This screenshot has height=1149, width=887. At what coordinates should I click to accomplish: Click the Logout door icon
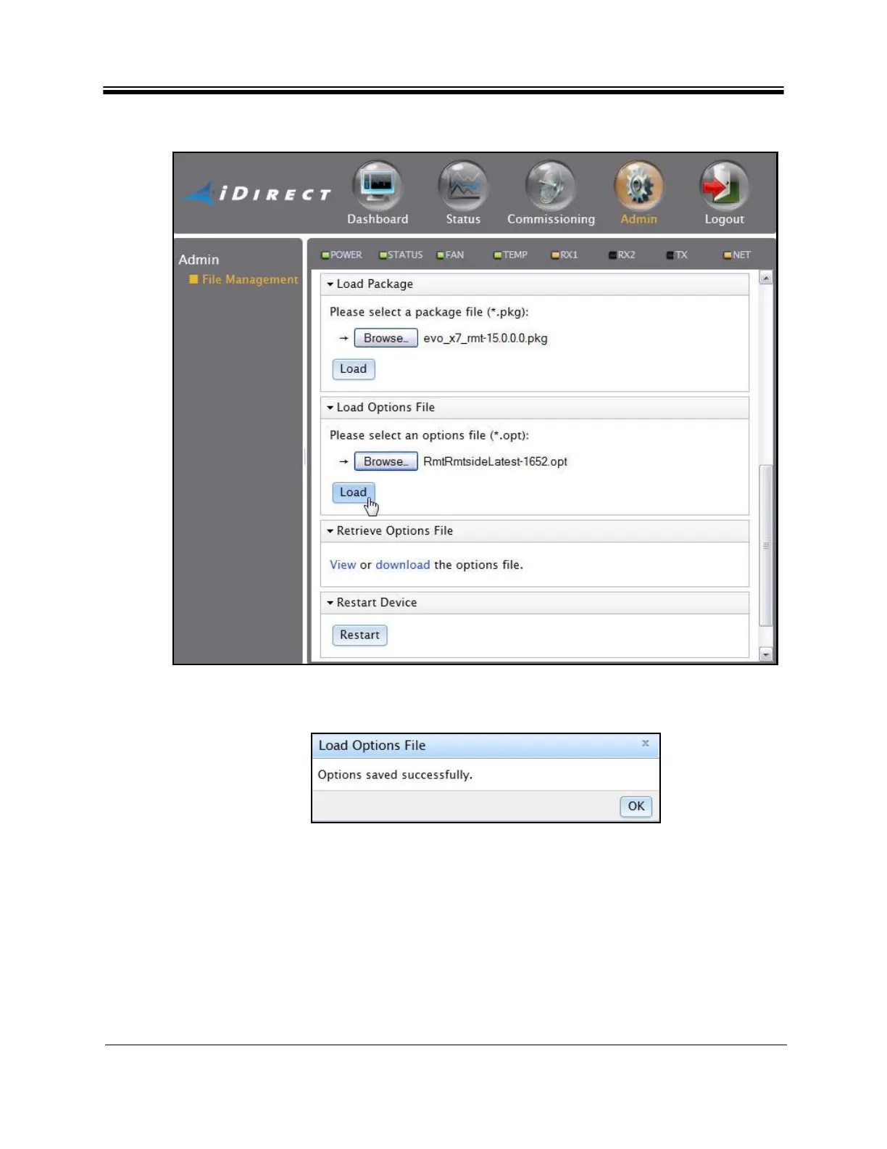coord(724,185)
